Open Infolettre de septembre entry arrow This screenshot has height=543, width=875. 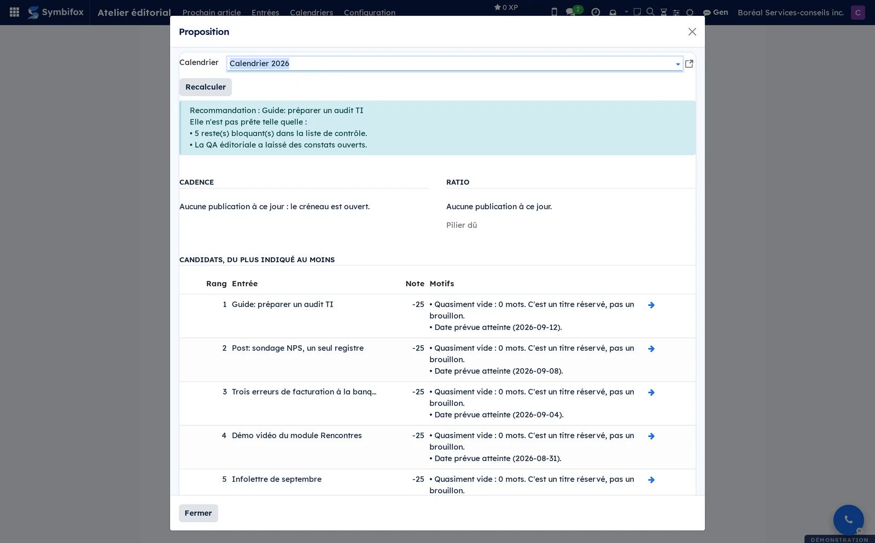pos(651,480)
